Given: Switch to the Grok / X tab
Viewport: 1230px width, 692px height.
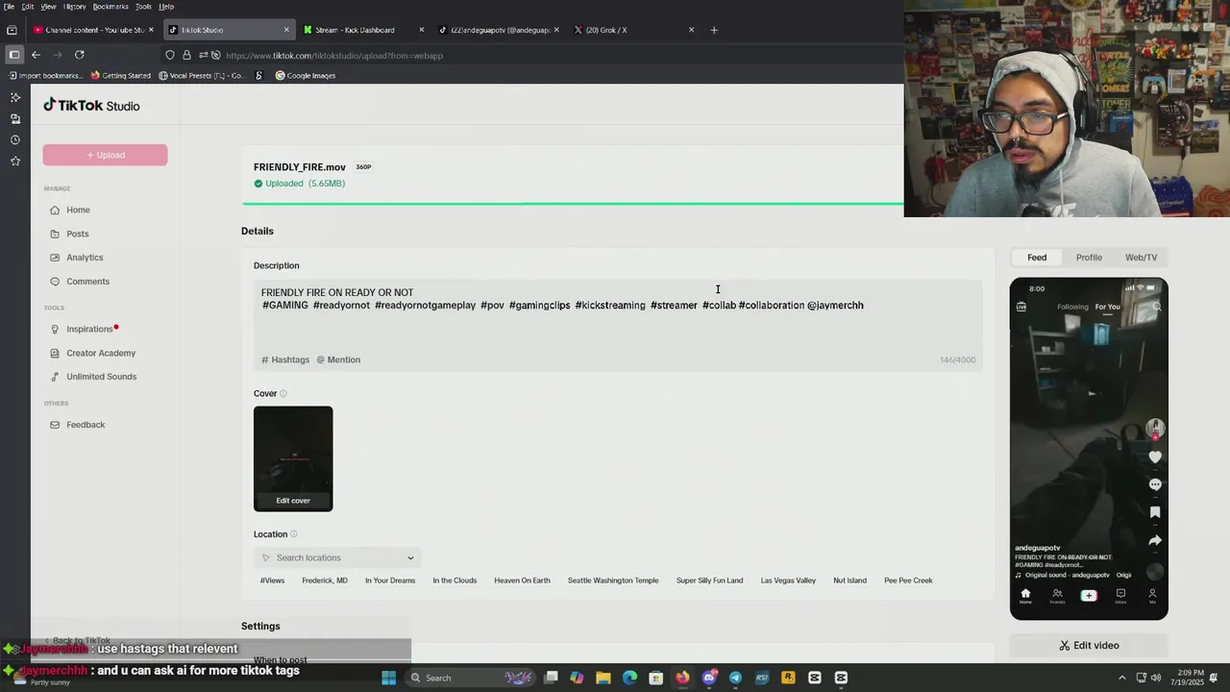Looking at the screenshot, I should pos(632,30).
